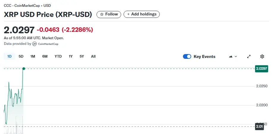Viewport: 272px width, 134px height.
Task: Display the 1Y chart range
Action: coord(71,56)
